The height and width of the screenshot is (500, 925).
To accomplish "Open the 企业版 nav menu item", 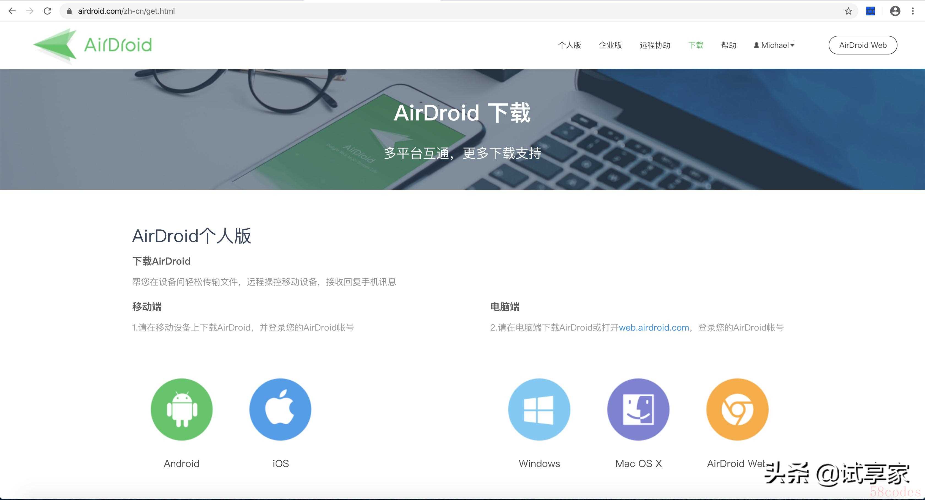I will 610,45.
